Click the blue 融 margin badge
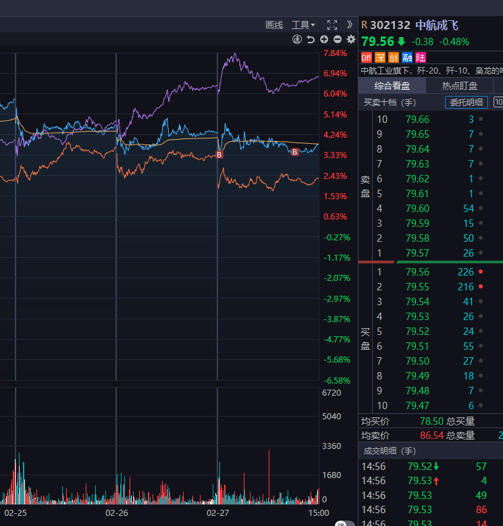 [407, 57]
